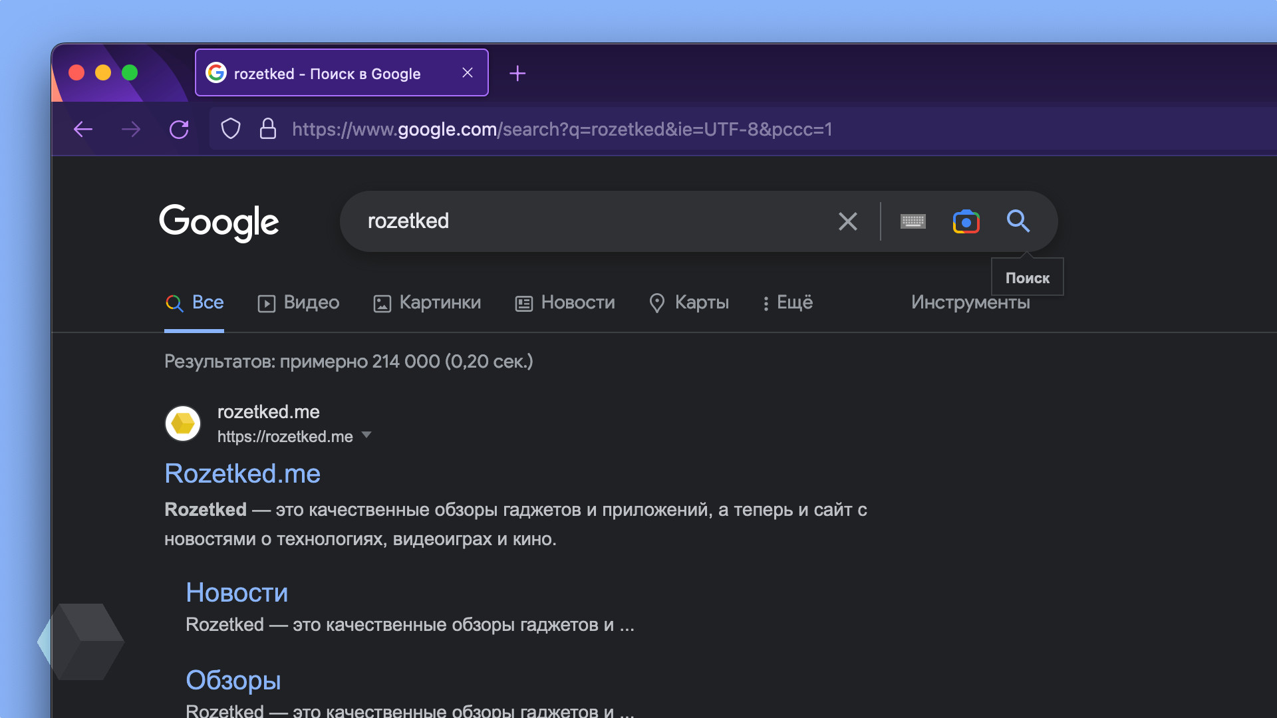Switch to the Картинки tab
Image resolution: width=1277 pixels, height=718 pixels.
(x=427, y=302)
